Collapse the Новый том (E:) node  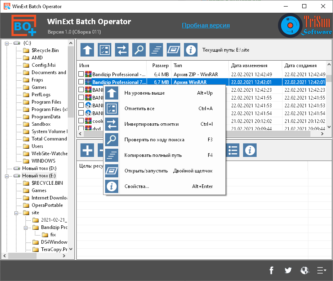coord(7,176)
